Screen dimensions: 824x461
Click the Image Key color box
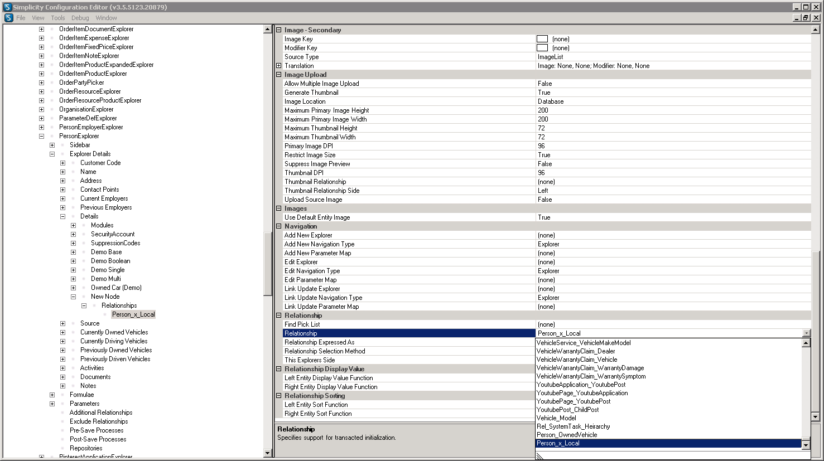pos(542,39)
